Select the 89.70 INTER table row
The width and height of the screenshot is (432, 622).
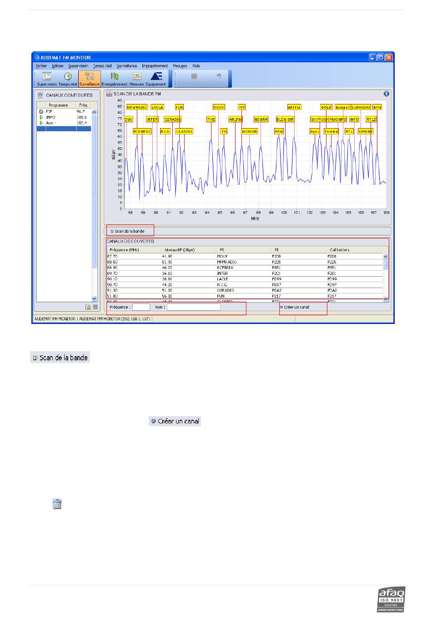245,274
